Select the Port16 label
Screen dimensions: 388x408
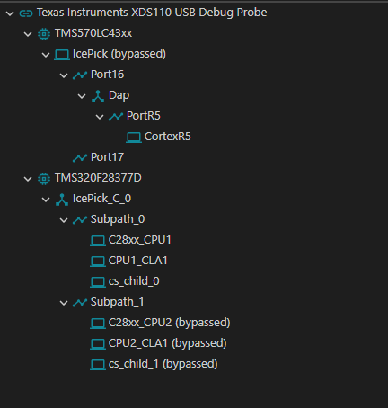(107, 75)
